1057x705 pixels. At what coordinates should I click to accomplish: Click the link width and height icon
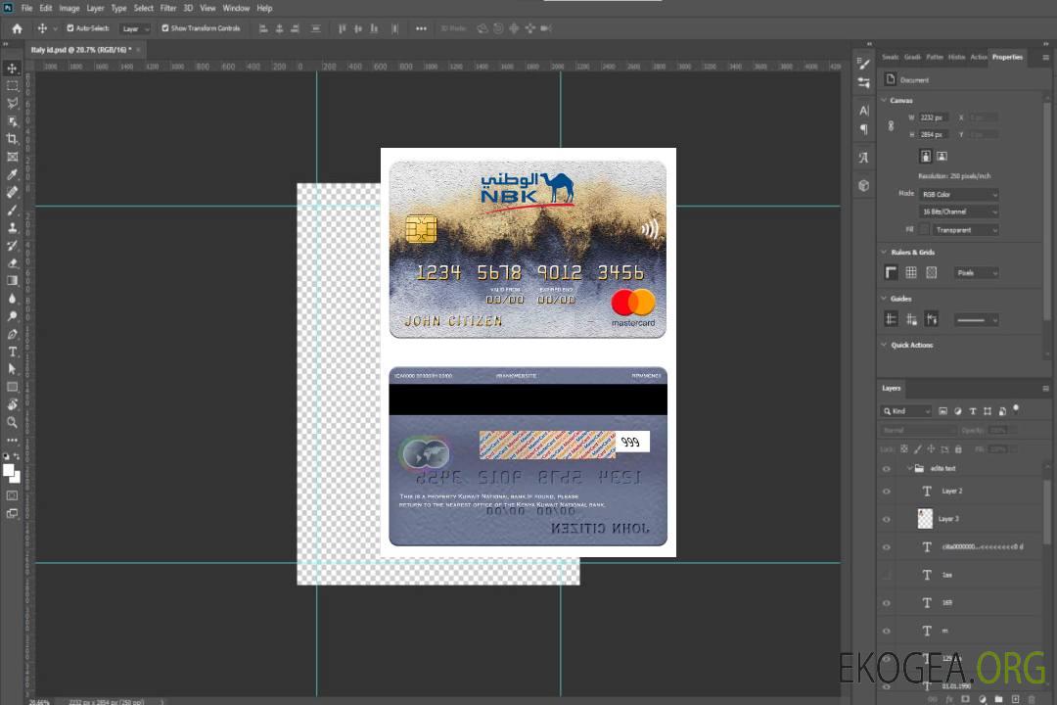(x=892, y=126)
